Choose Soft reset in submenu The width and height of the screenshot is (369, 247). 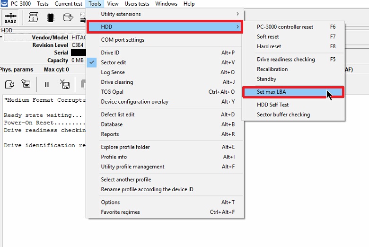pos(293,37)
